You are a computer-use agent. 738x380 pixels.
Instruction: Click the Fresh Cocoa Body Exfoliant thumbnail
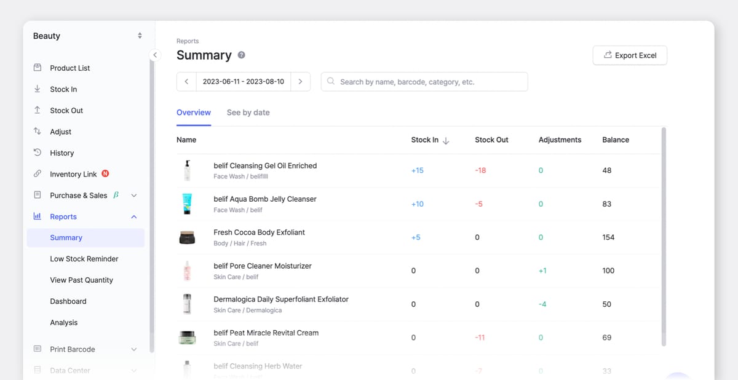(x=187, y=237)
